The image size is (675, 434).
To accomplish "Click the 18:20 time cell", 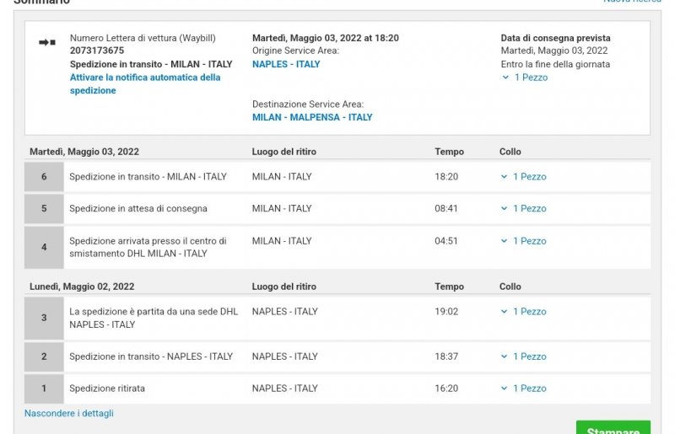I will [446, 176].
